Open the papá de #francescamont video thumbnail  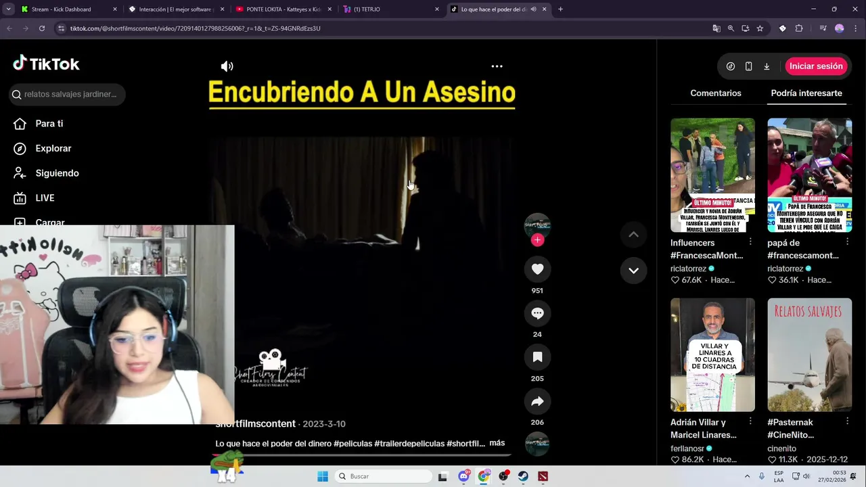[x=809, y=175]
